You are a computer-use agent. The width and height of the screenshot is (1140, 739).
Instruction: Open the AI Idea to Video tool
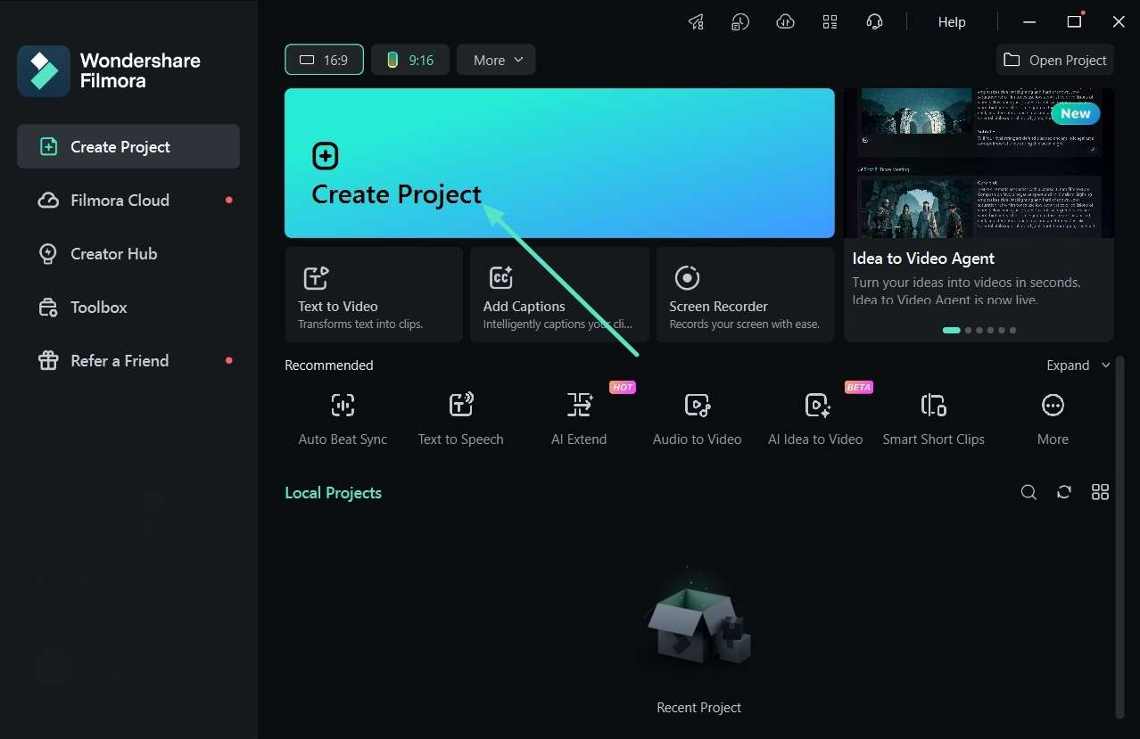[815, 419]
